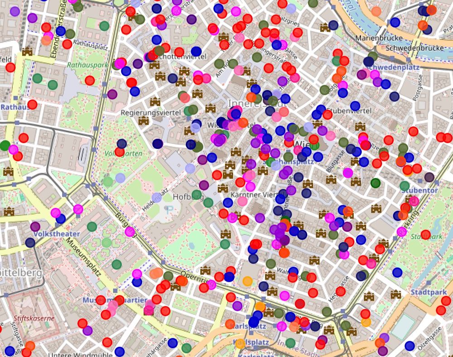This screenshot has width=453, height=357.
Task: Click dark green marker left of Stubentor
Action: (x=375, y=183)
